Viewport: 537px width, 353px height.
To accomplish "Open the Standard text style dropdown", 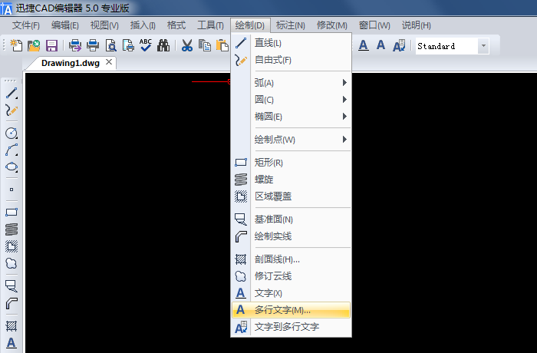I will pos(483,46).
